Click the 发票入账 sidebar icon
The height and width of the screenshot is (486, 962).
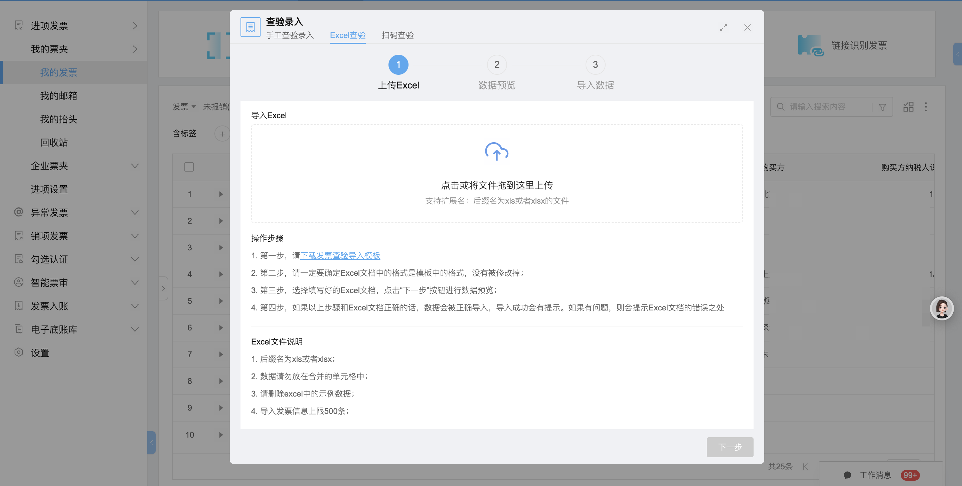(19, 306)
